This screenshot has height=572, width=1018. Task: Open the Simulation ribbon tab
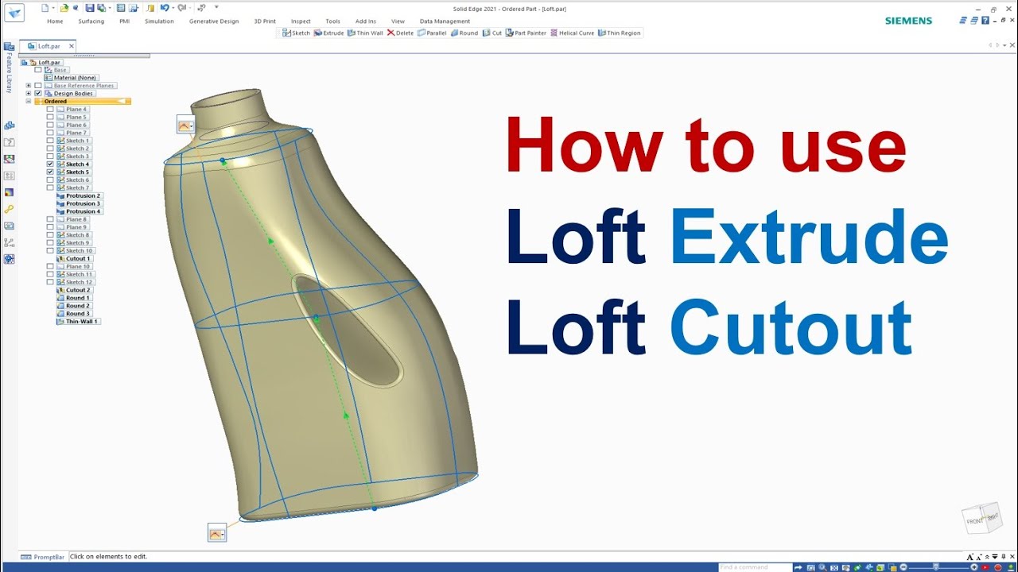[x=159, y=21]
